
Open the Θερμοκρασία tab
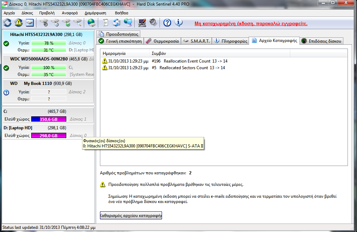(x=163, y=41)
